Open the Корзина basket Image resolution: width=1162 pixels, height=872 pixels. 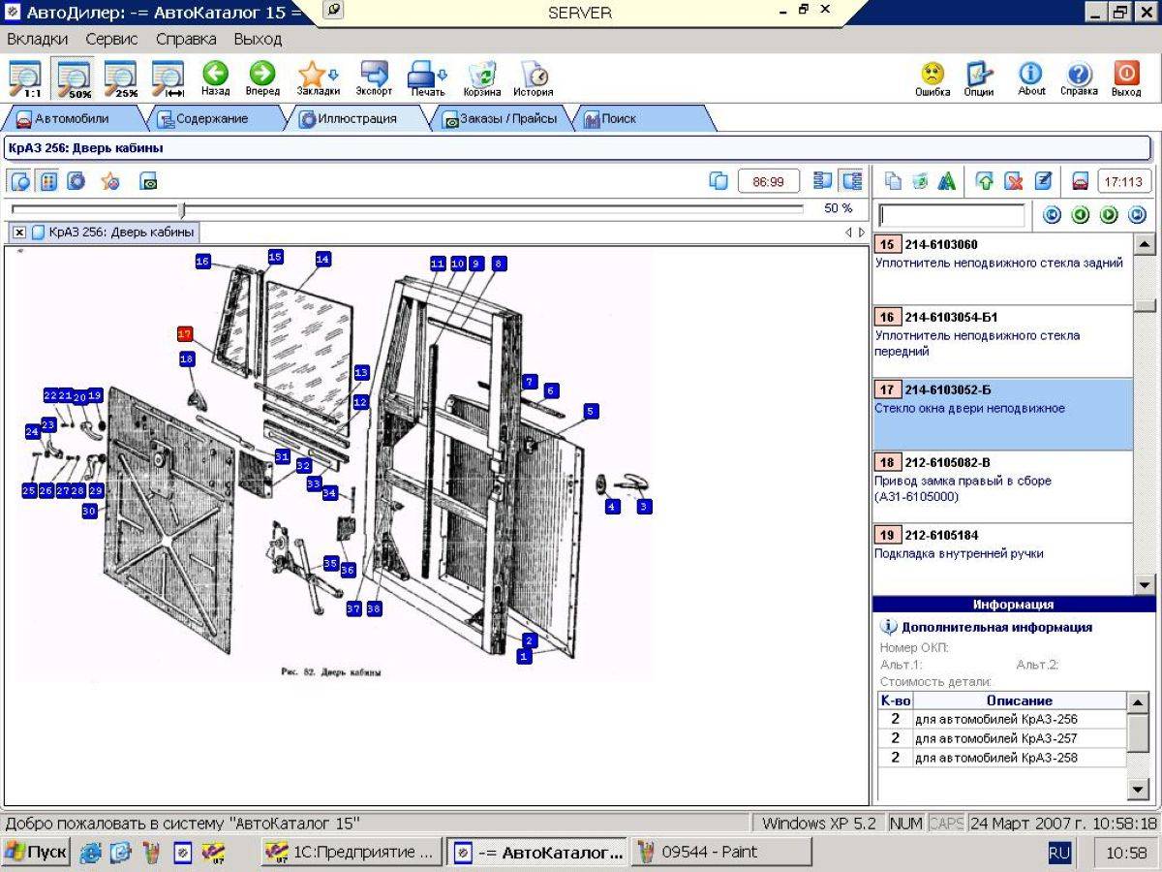(482, 78)
